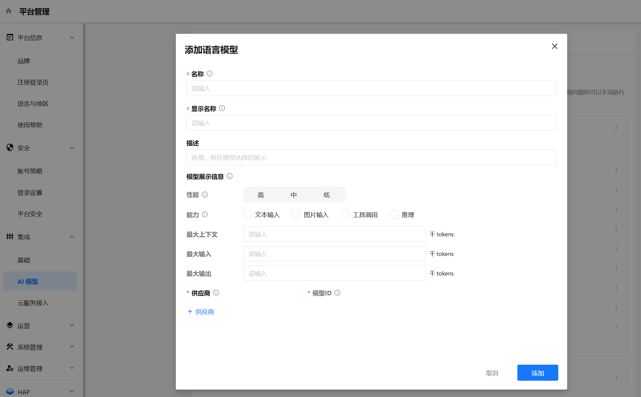Viewport: 641px width, 397px height.
Task: Focus the 显示名称 input field
Action: [371, 123]
